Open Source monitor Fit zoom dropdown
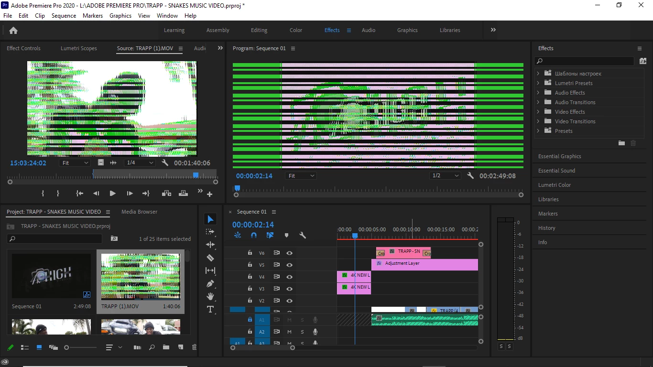The height and width of the screenshot is (367, 653). 75,163
